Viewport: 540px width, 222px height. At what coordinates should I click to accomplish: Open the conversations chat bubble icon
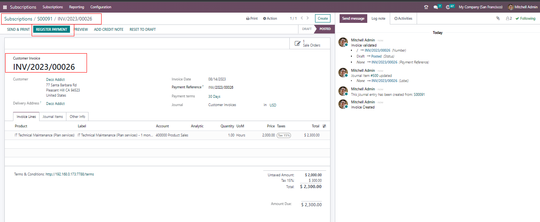[x=436, y=7]
